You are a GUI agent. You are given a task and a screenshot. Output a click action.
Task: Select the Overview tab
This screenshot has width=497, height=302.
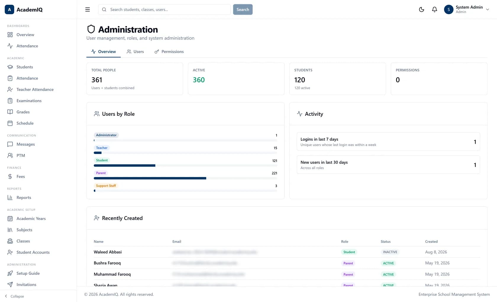point(104,52)
